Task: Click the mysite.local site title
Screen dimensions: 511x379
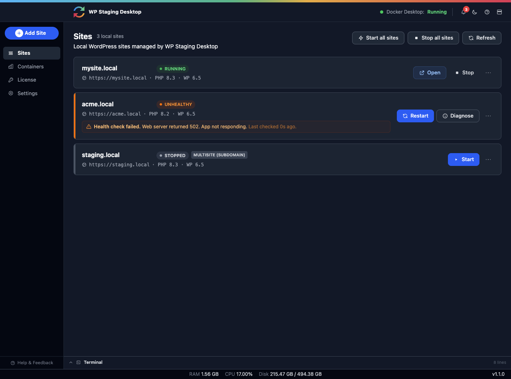Action: pyautogui.click(x=99, y=68)
